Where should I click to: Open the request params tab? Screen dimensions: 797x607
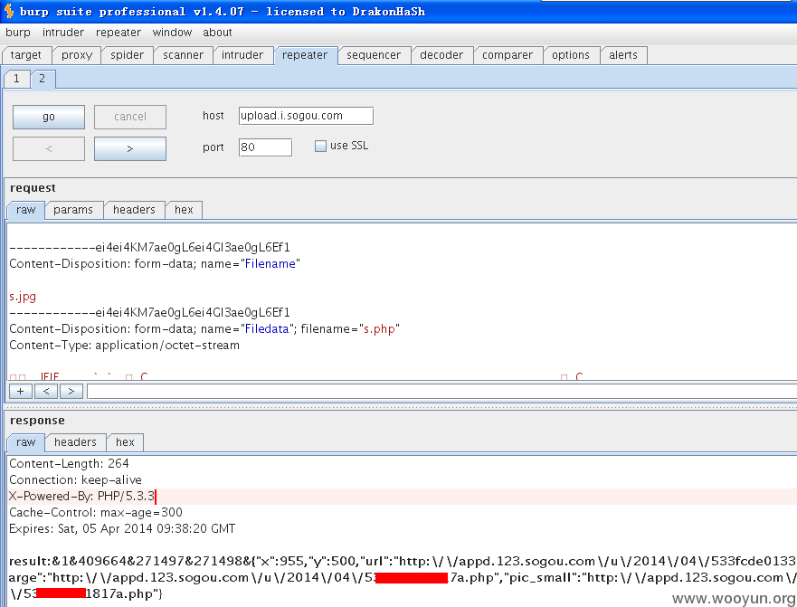coord(73,210)
